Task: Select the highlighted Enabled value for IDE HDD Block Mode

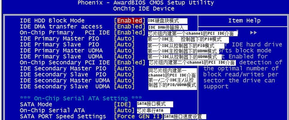Action: (x=130, y=20)
